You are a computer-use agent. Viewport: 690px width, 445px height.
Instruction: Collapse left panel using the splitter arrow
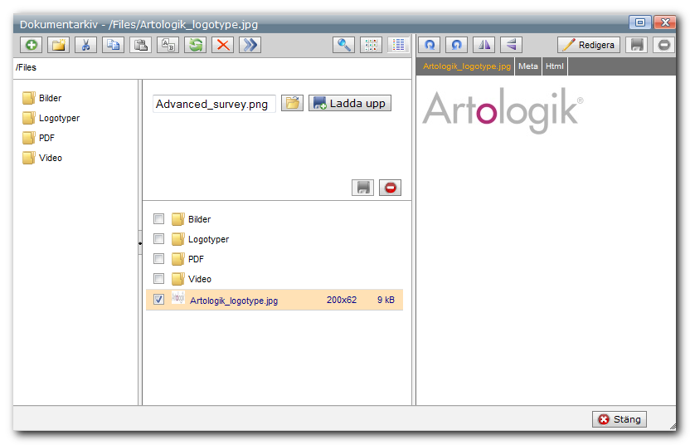coord(140,242)
